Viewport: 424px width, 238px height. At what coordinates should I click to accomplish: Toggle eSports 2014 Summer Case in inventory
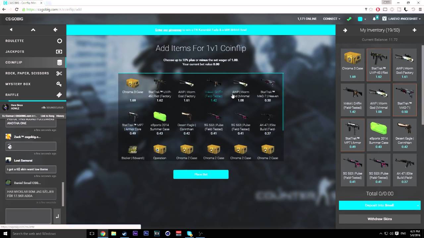[379, 135]
